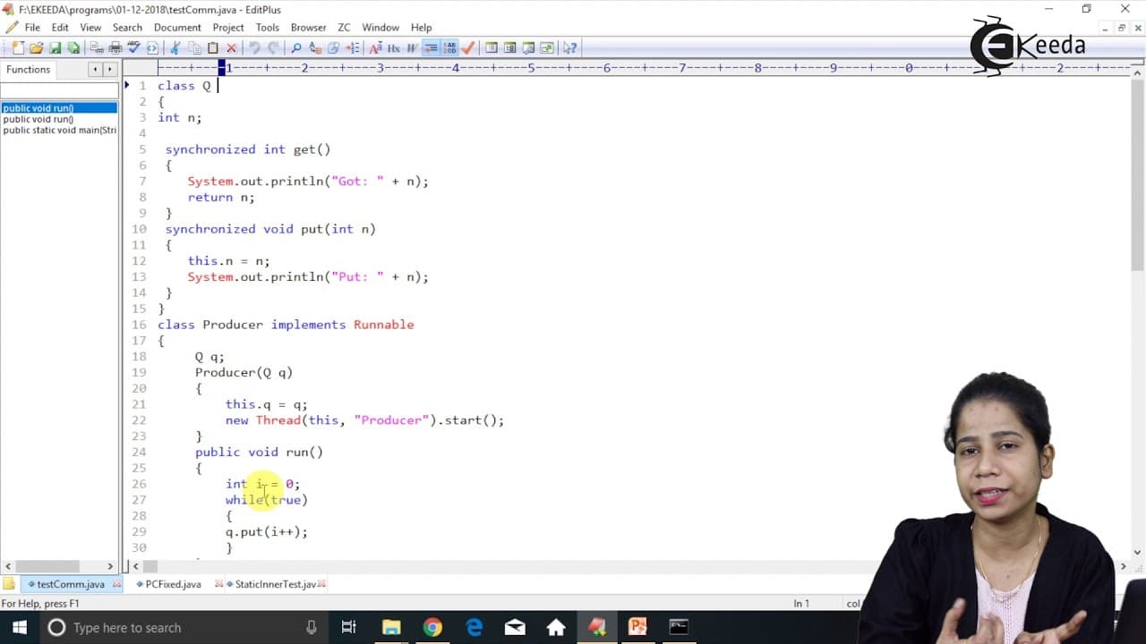Click the 'q.put(i++);' code line
Image resolution: width=1146 pixels, height=644 pixels.
pyautogui.click(x=267, y=531)
